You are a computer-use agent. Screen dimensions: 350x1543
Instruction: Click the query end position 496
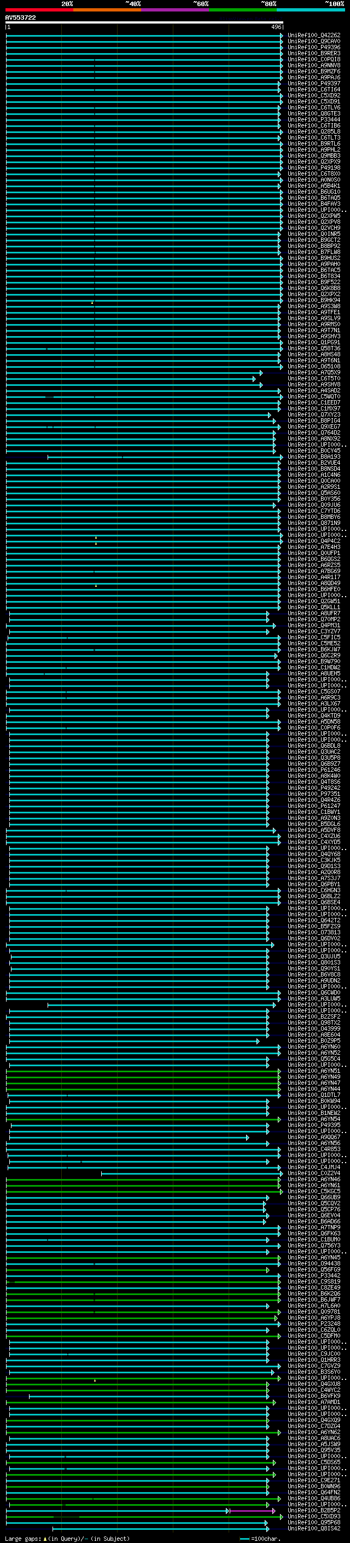276,27
